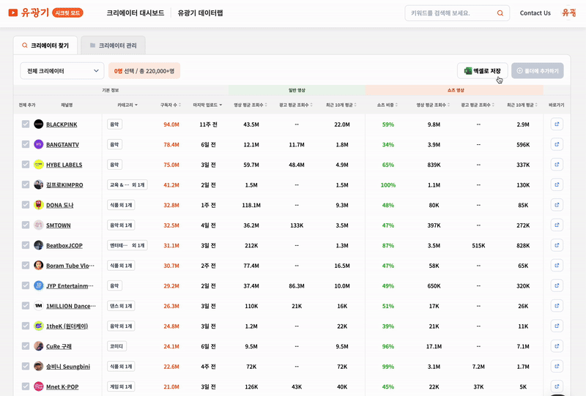586x396 pixels.
Task: Open 1MILLION Dance shortcut link icon
Action: pyautogui.click(x=557, y=306)
